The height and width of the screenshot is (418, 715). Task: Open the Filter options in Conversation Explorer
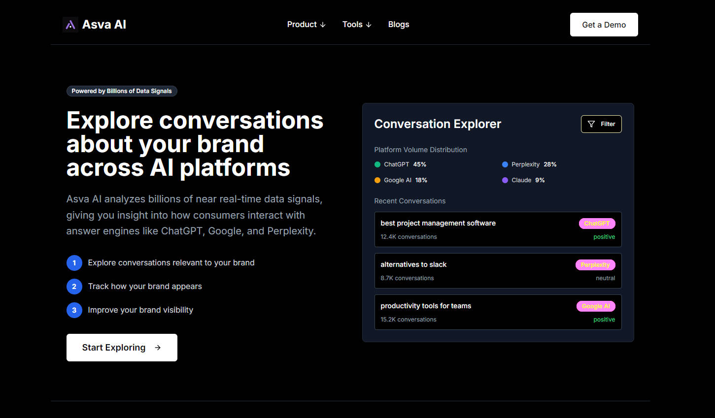pyautogui.click(x=601, y=124)
